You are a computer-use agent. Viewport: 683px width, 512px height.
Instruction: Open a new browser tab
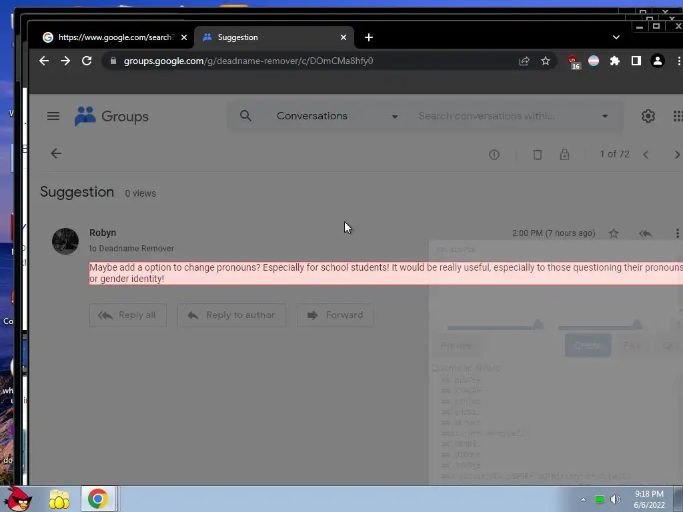click(369, 37)
